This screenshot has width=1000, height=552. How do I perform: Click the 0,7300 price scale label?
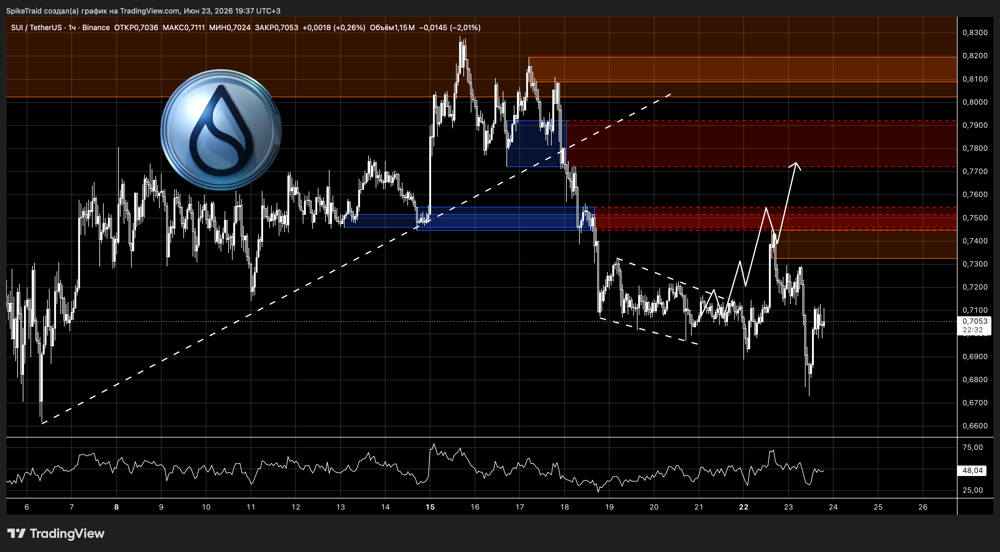[975, 264]
